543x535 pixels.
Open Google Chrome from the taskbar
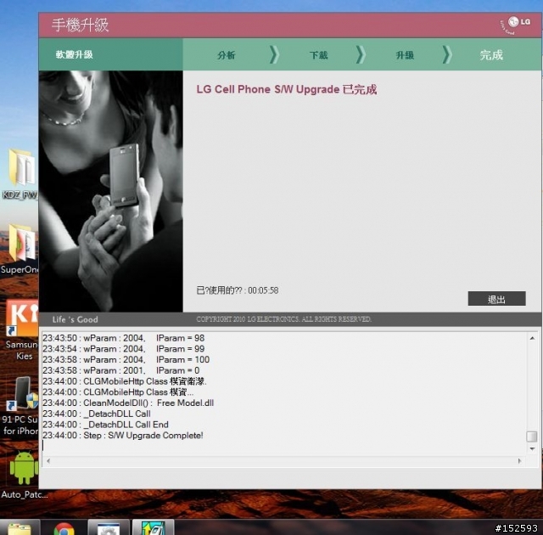click(x=64, y=528)
